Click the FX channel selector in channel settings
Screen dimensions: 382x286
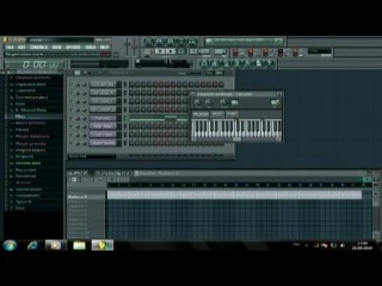(275, 103)
